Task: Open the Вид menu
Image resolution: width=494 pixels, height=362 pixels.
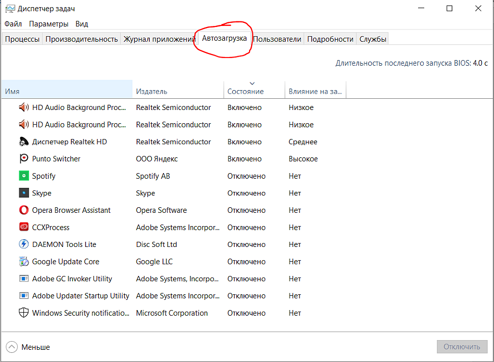Action: coord(81,24)
